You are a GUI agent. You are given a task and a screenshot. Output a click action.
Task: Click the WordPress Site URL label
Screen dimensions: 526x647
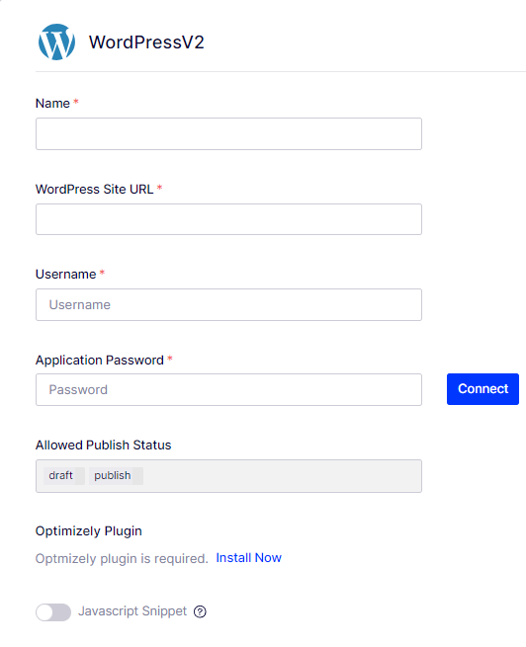pos(94,189)
